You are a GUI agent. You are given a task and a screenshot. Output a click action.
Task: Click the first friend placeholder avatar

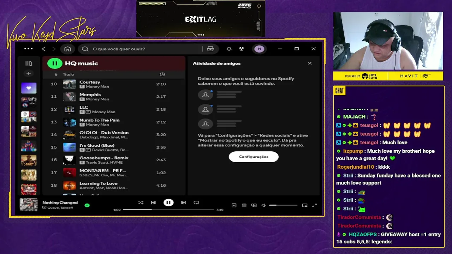click(x=205, y=95)
